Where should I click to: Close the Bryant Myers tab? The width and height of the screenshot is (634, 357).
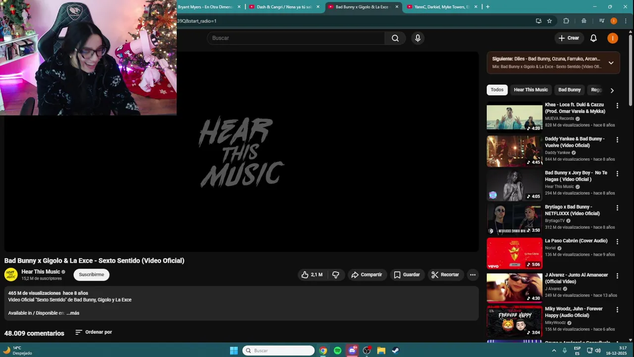(239, 7)
